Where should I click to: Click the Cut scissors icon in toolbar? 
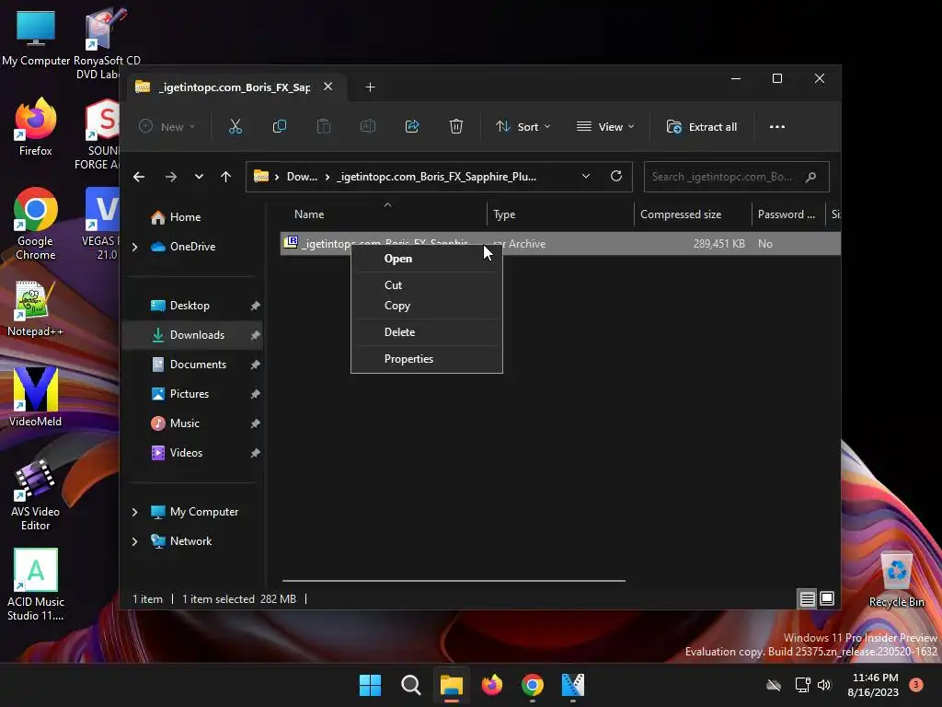(x=235, y=127)
